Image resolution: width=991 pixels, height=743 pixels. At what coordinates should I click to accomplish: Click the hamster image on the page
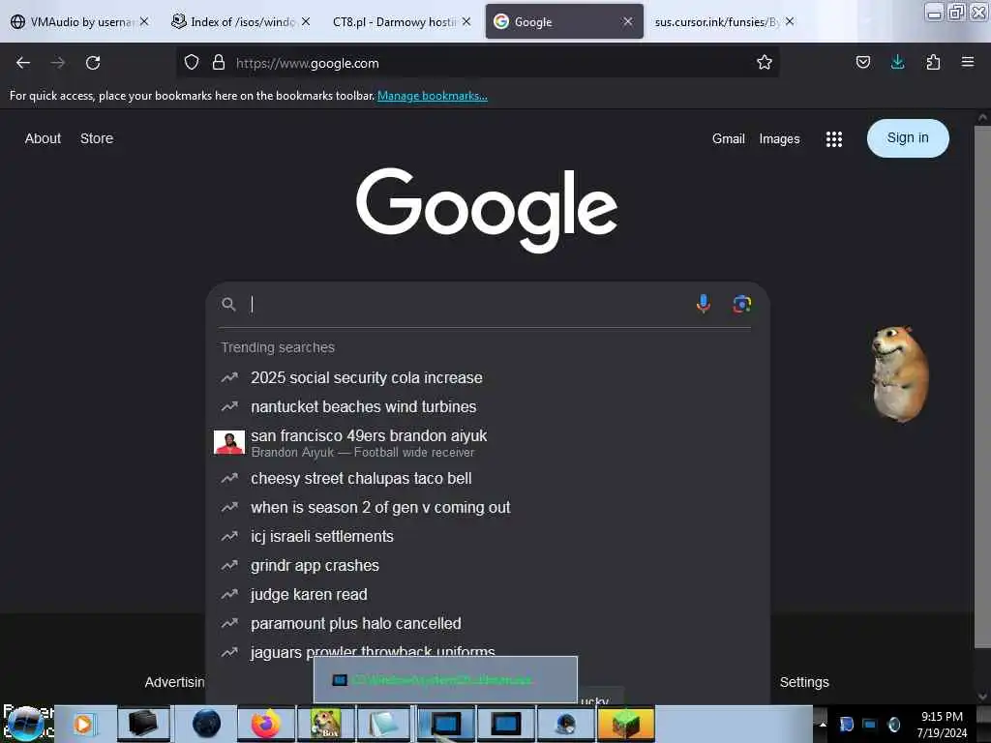[900, 372]
